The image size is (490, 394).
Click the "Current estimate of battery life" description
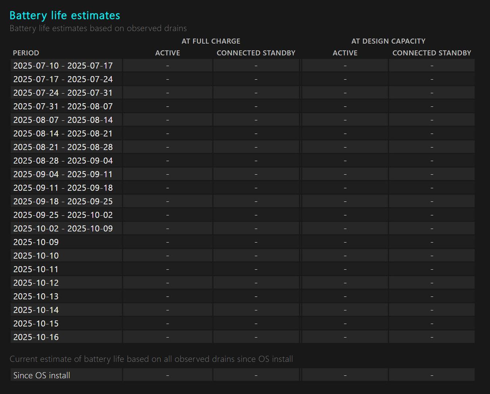coord(151,359)
